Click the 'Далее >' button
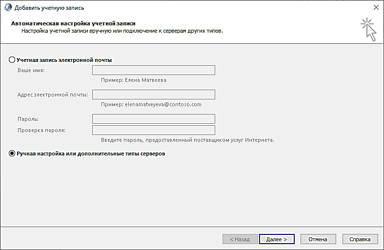Screen dimensions: 384x250 pos(277,239)
